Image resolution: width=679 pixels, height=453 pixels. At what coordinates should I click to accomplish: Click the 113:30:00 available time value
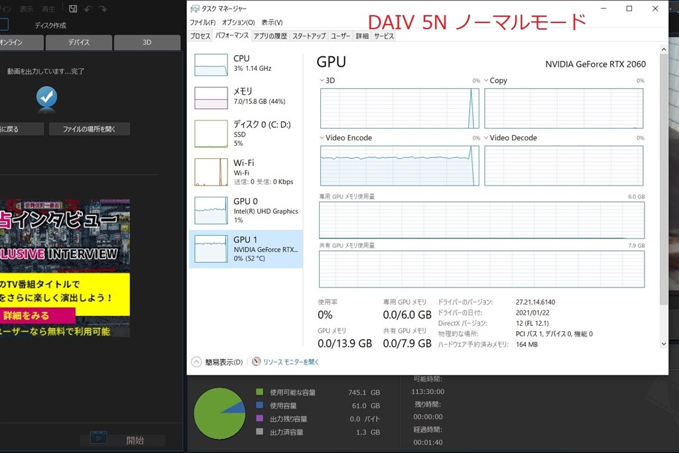tap(428, 391)
